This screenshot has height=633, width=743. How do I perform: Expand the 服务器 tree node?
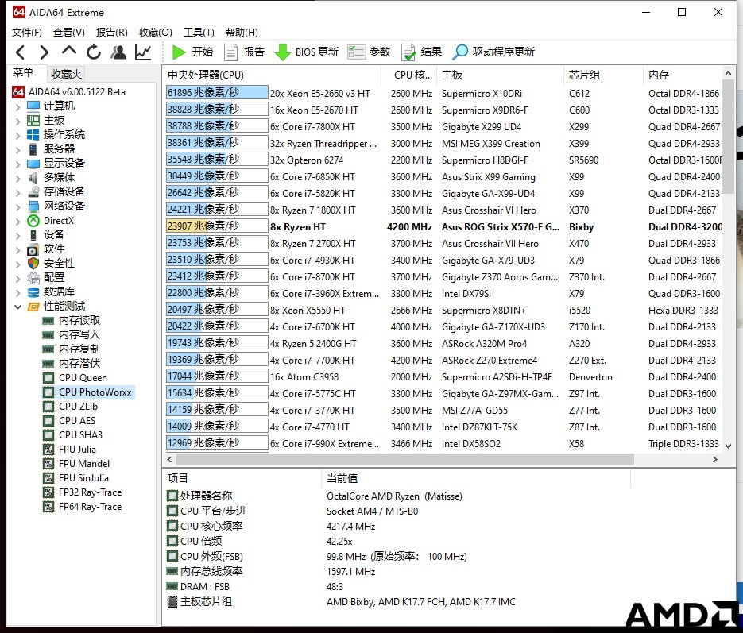18,149
